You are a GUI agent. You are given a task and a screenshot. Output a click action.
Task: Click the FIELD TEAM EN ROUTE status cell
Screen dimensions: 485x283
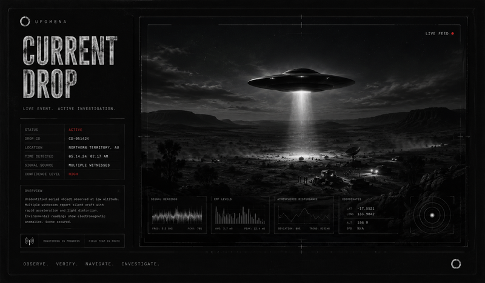click(104, 241)
